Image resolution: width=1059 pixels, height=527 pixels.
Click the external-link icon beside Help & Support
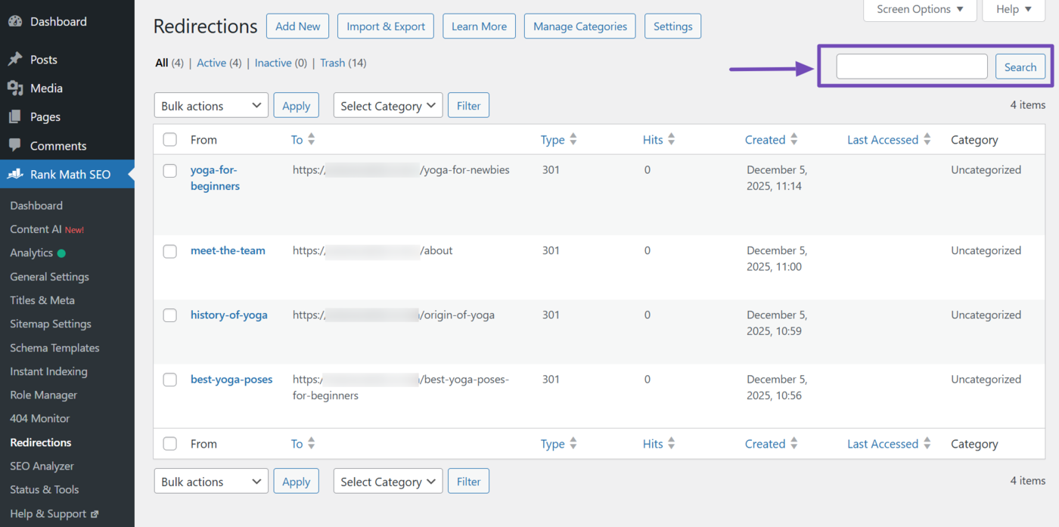[96, 513]
